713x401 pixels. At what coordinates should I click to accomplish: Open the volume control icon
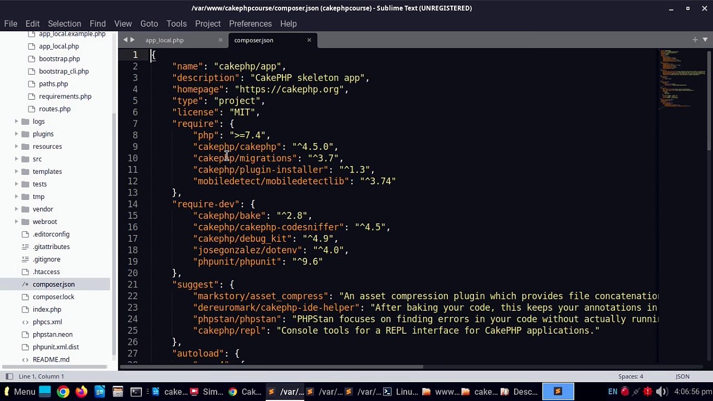661,392
